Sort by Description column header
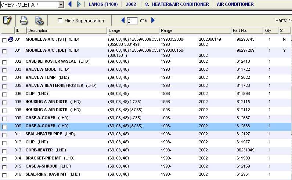292x180 pixels. pos(67,30)
